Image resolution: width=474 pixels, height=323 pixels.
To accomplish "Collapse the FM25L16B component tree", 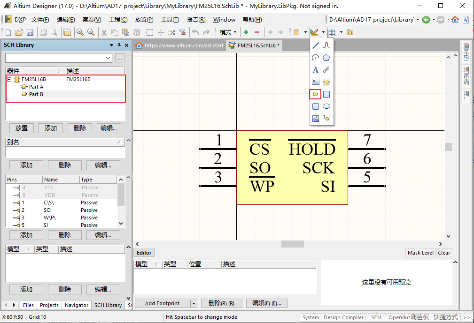I will (9, 79).
